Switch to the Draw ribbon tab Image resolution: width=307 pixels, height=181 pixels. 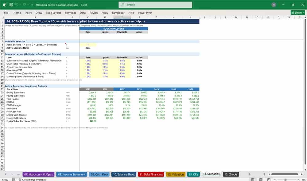(39, 13)
